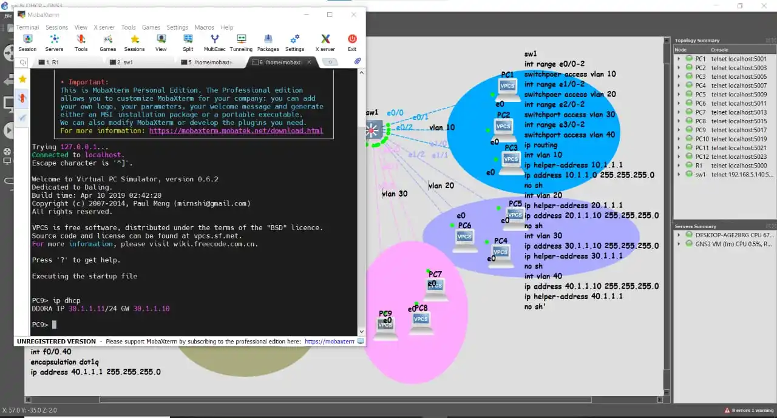Switch to the '5. /home/mobaxte' terminal tab

coord(209,62)
